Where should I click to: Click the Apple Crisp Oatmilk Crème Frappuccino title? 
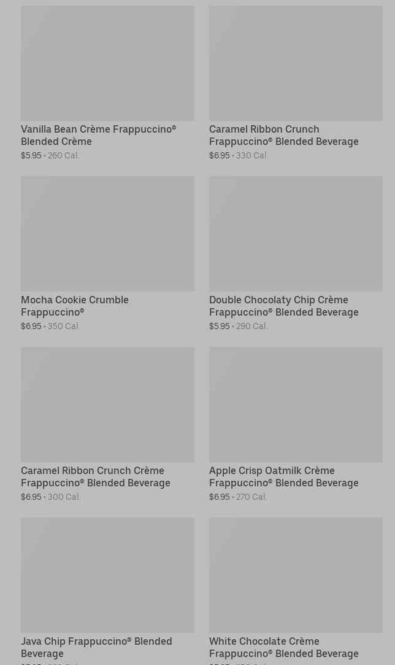(x=283, y=476)
